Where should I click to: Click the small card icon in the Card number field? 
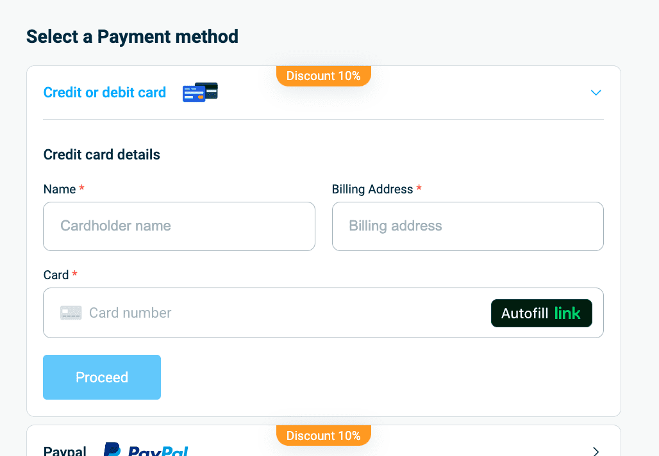[71, 313]
